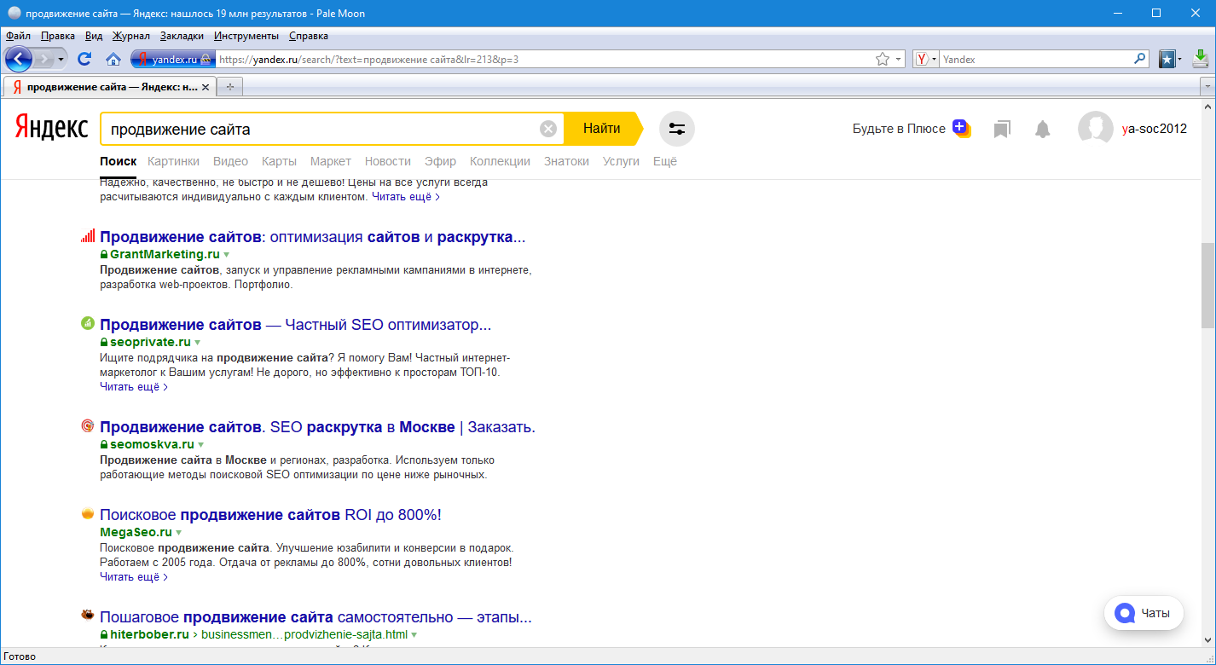The image size is (1216, 665).
Task: Open back/forward history dropdown arrow
Action: pos(61,60)
